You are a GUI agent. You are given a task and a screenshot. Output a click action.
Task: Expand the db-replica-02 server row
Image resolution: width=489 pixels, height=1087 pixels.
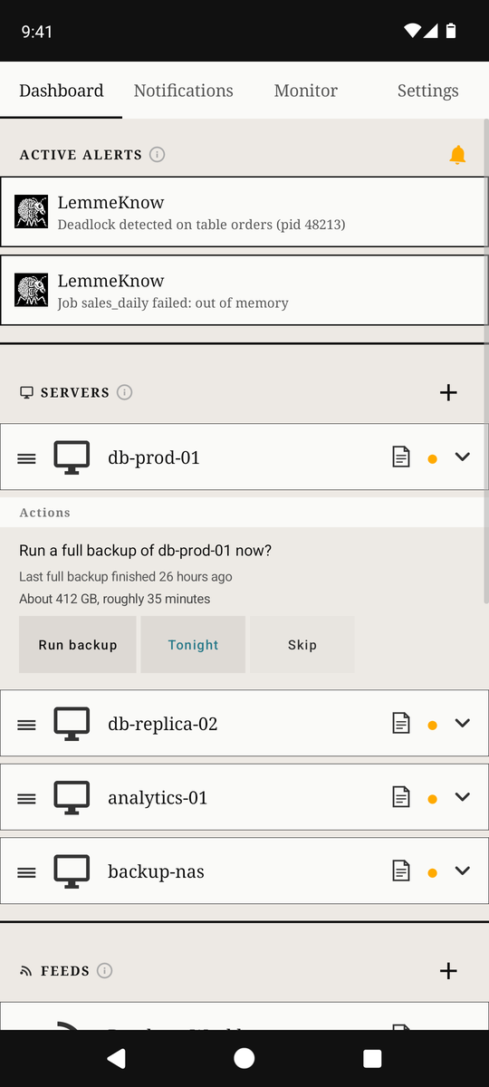point(463,724)
